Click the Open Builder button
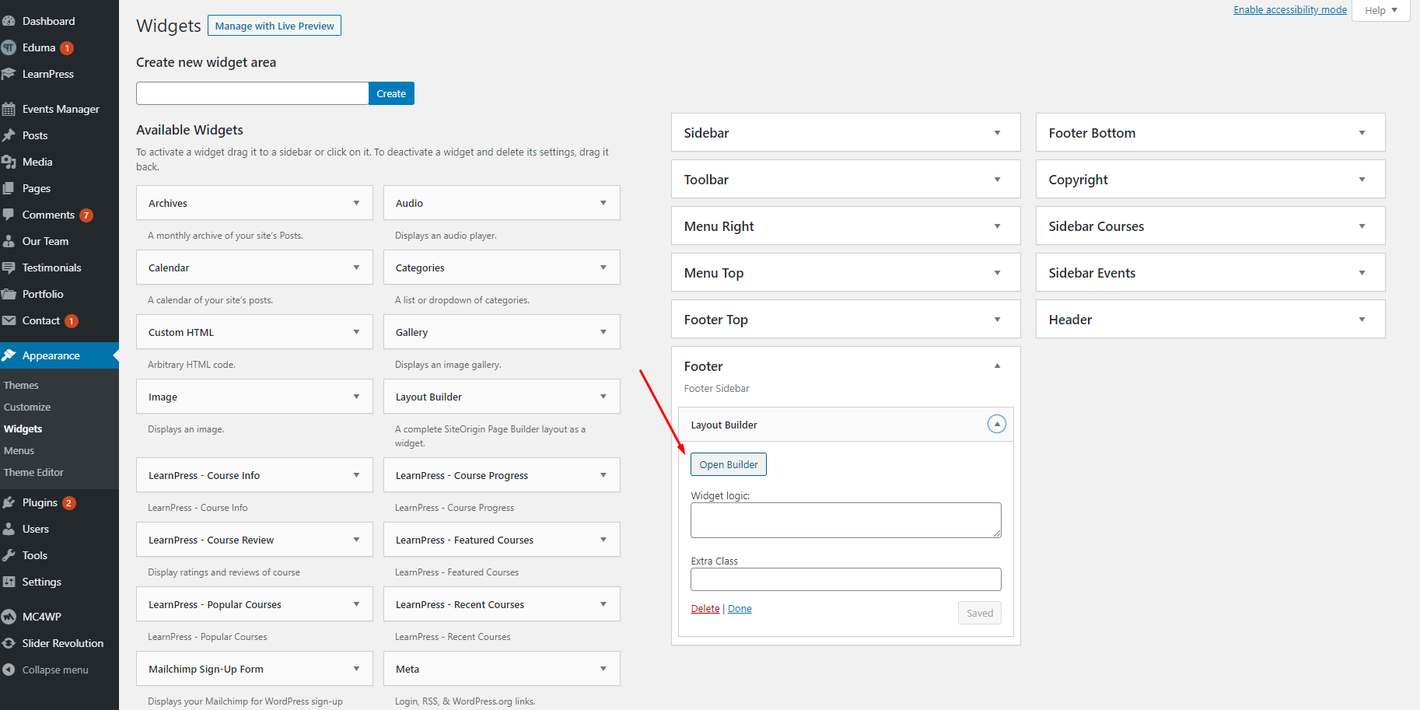 [729, 464]
